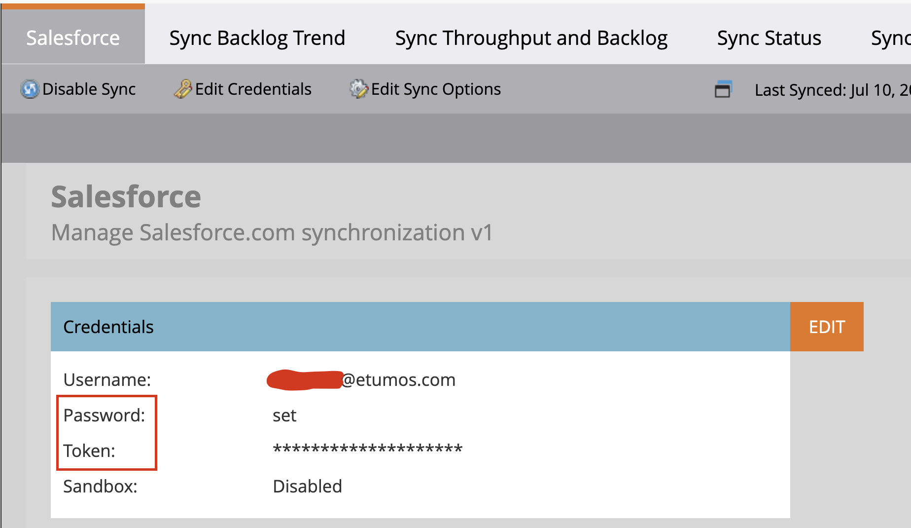This screenshot has height=528, width=911.
Task: Click the 'Password:' label
Action: coord(105,415)
